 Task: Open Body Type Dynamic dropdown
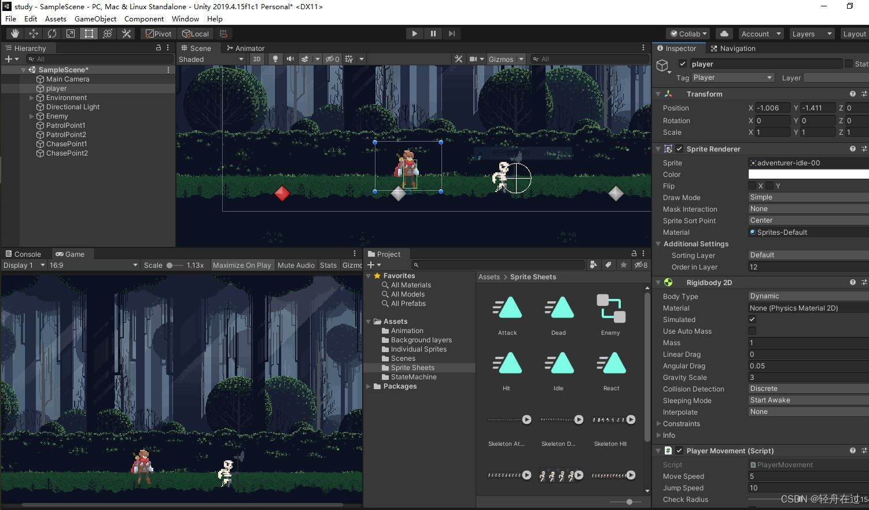(808, 296)
